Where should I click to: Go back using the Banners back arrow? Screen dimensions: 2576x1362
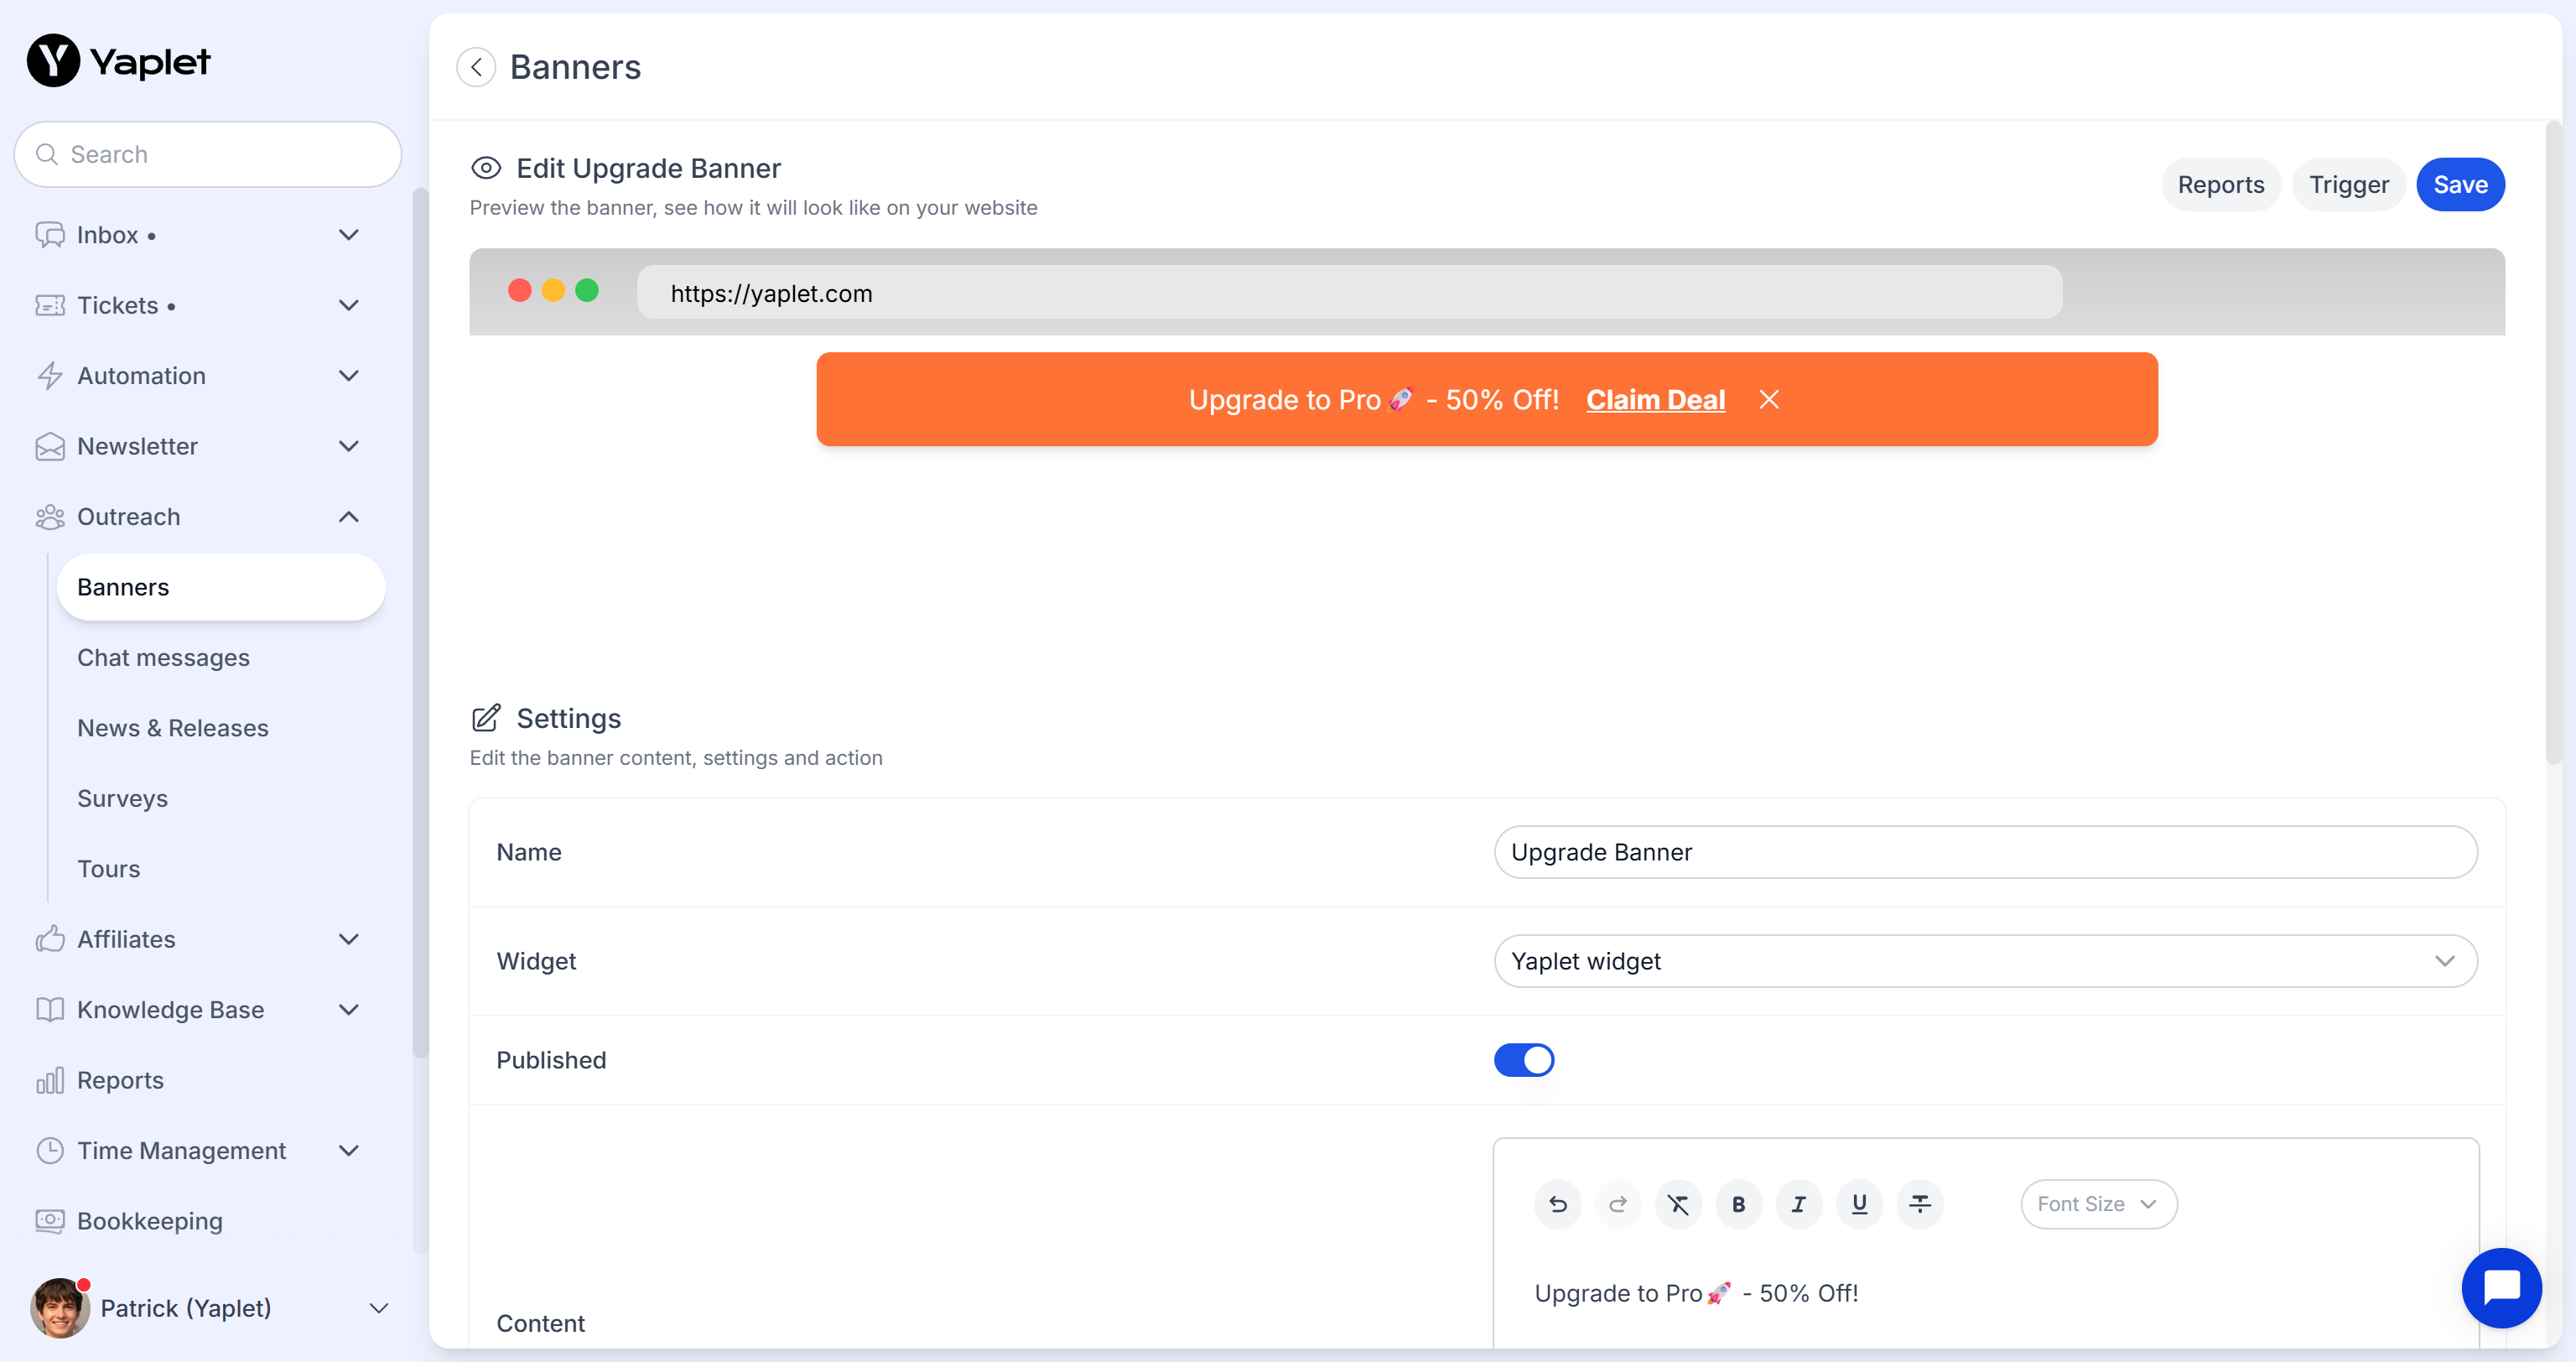(476, 67)
